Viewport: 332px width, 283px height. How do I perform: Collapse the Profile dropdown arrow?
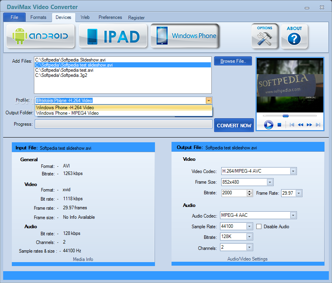coord(209,101)
